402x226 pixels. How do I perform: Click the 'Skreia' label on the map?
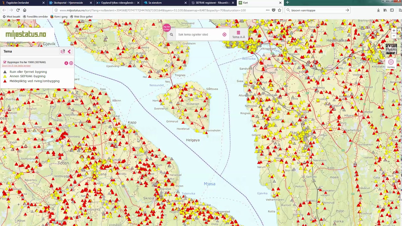[149, 198]
